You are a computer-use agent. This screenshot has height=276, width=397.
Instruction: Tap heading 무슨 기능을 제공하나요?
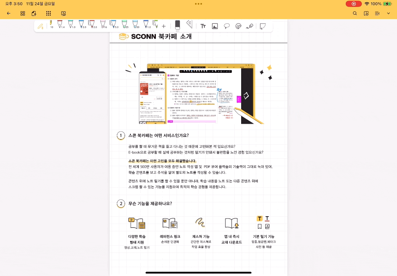(150, 204)
